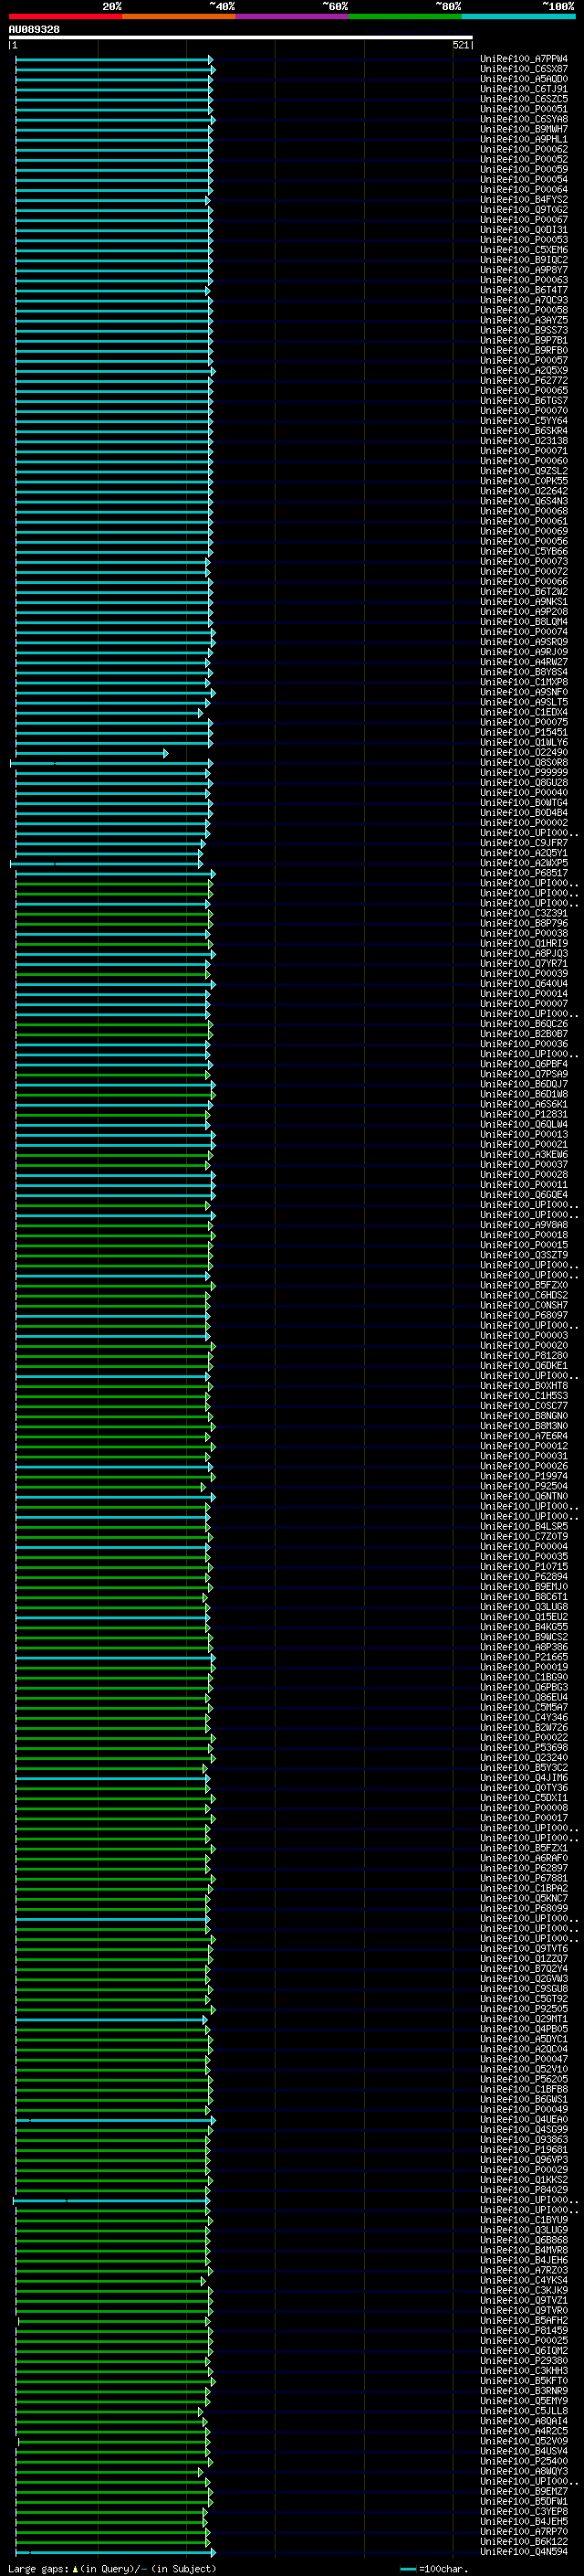Select the query name AU089328
This screenshot has width=584, height=2576.
pyautogui.click(x=34, y=29)
